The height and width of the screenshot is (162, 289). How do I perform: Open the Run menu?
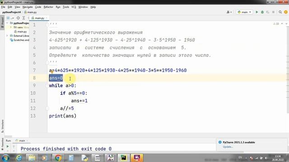click(58, 7)
